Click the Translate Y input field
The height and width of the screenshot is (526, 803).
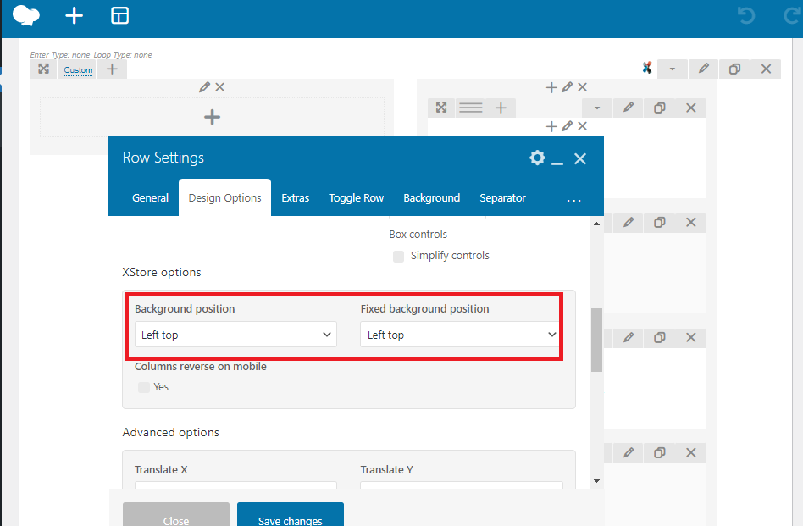click(x=462, y=485)
